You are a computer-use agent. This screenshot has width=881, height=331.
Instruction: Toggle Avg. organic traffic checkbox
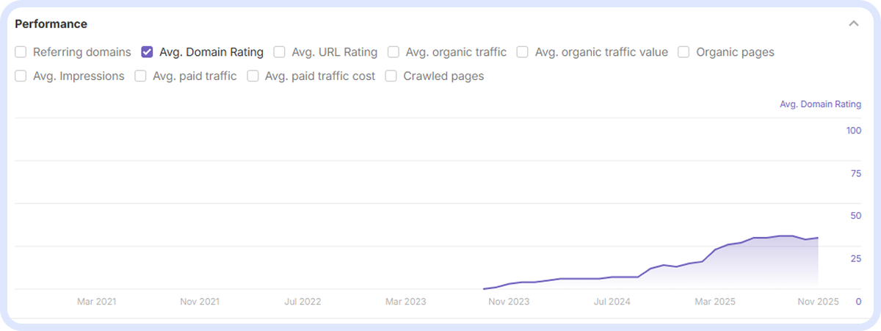394,52
